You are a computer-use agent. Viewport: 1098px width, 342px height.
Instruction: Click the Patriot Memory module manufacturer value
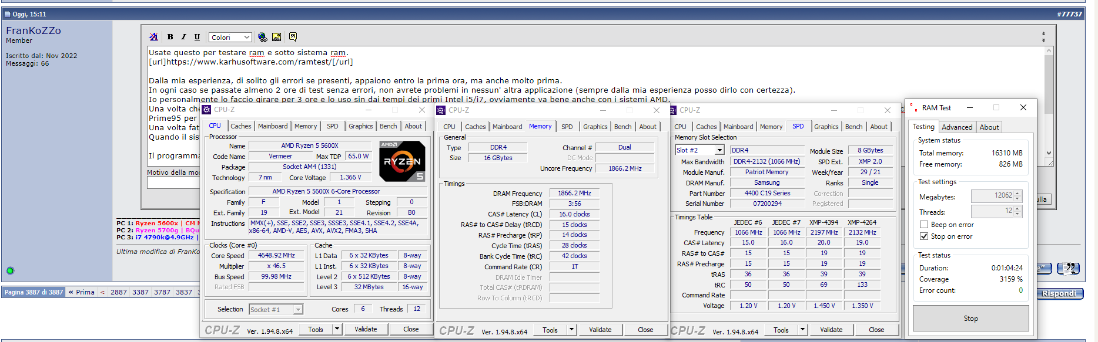click(767, 172)
